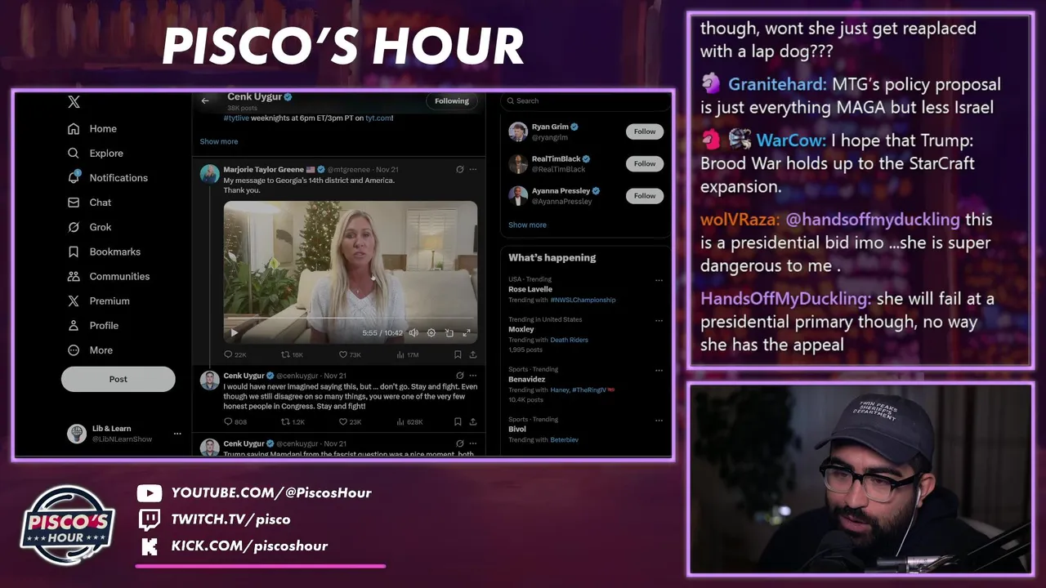
Task: Open Lib & Learn account options dots
Action: [177, 434]
